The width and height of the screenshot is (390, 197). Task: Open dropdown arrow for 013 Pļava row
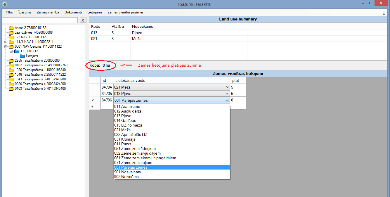pos(227,94)
